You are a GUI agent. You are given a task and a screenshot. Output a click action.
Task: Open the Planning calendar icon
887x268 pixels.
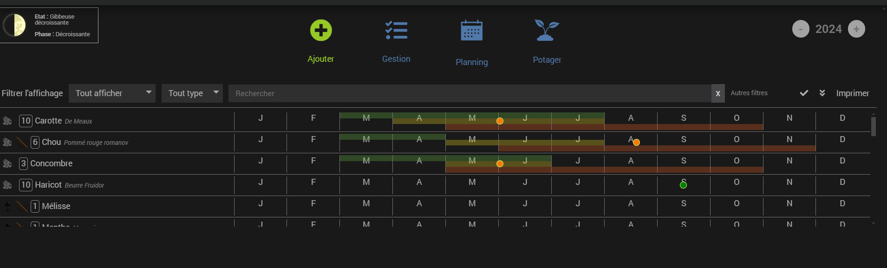coord(471,31)
